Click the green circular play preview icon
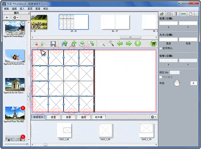 pyautogui.click(x=137, y=43)
